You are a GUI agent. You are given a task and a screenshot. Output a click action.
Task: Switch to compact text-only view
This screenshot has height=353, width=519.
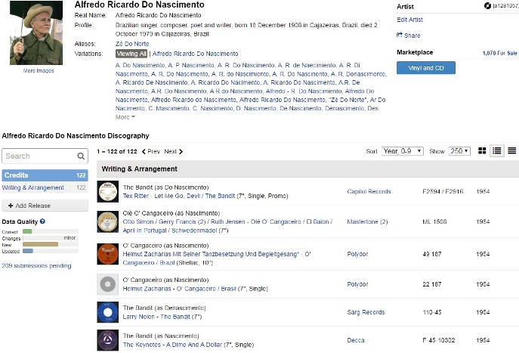511,151
